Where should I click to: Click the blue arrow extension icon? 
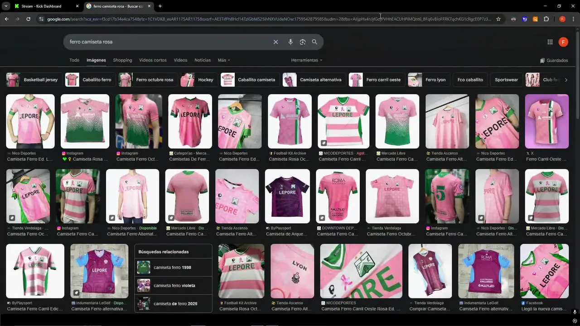tap(524, 19)
